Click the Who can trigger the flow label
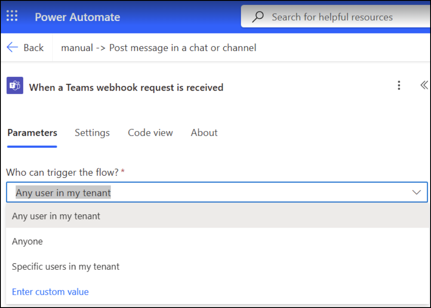This screenshot has width=431, height=308. [62, 172]
